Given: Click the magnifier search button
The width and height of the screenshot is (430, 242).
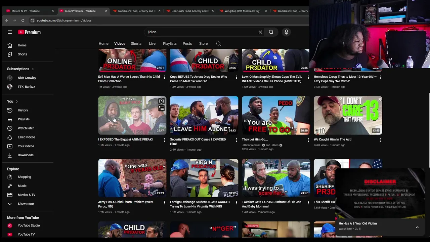Looking at the screenshot, I should pyautogui.click(x=271, y=32).
